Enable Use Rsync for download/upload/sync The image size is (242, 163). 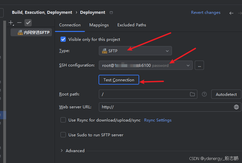[63, 120]
